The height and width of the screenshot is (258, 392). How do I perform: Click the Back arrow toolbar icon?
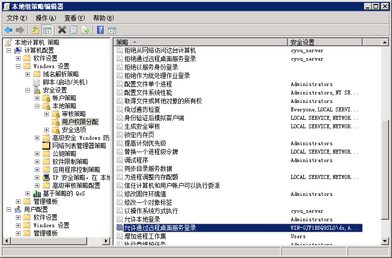pyautogui.click(x=8, y=30)
